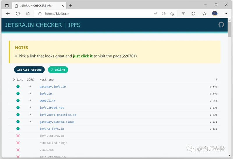233x159 pixels.
Task: Activate Read aloud icon
Action: tap(156, 14)
